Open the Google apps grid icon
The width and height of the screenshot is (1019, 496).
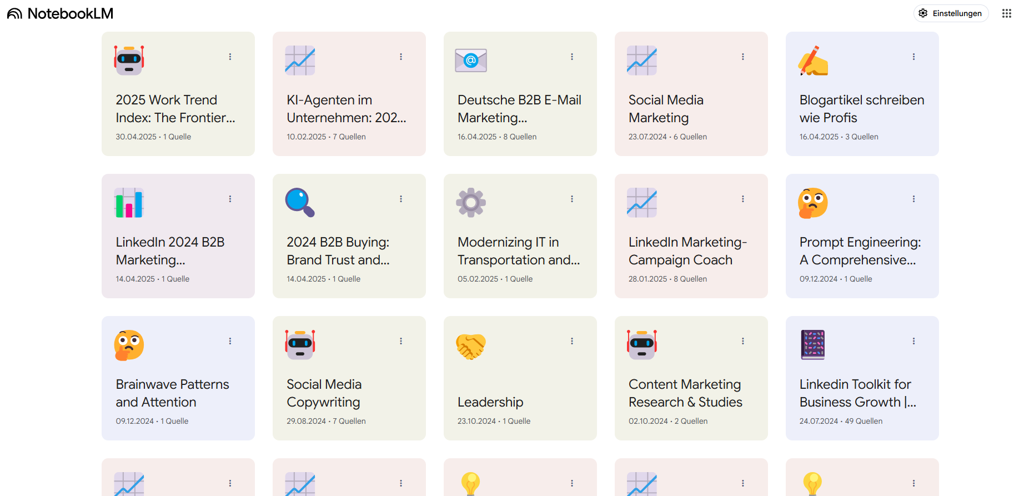pos(1006,13)
